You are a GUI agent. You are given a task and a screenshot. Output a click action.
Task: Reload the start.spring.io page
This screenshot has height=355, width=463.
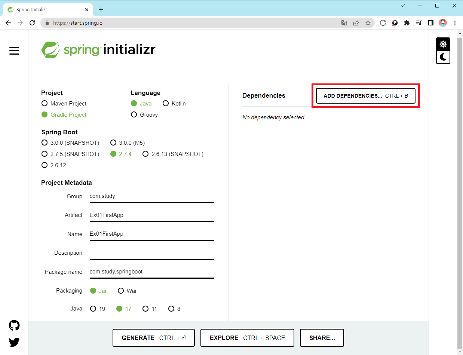tap(32, 23)
